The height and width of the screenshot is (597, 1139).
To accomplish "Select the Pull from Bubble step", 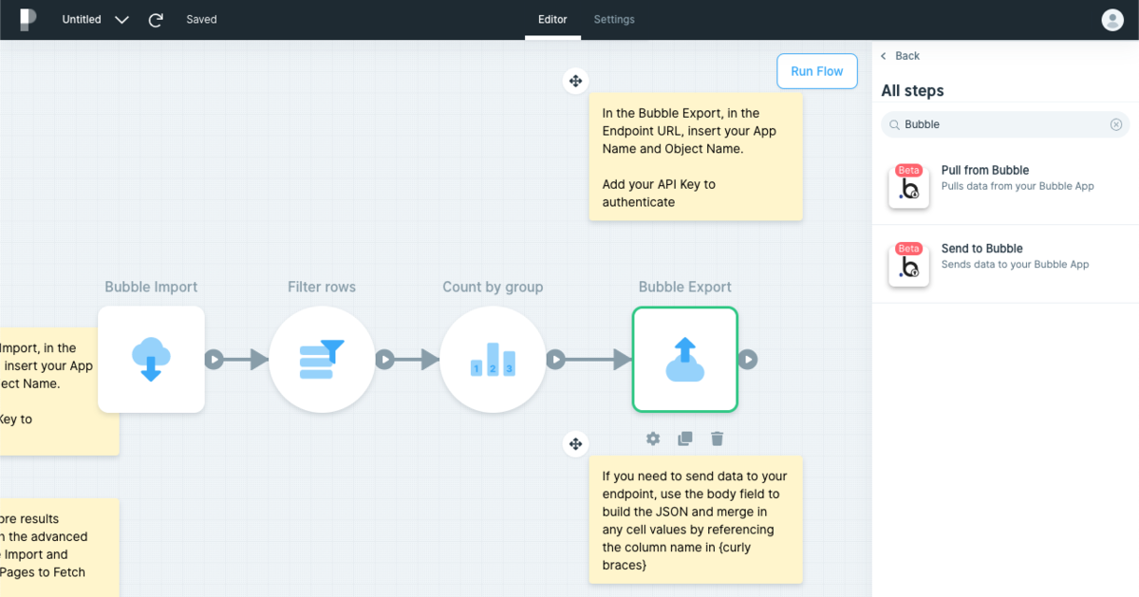I will pos(1005,186).
